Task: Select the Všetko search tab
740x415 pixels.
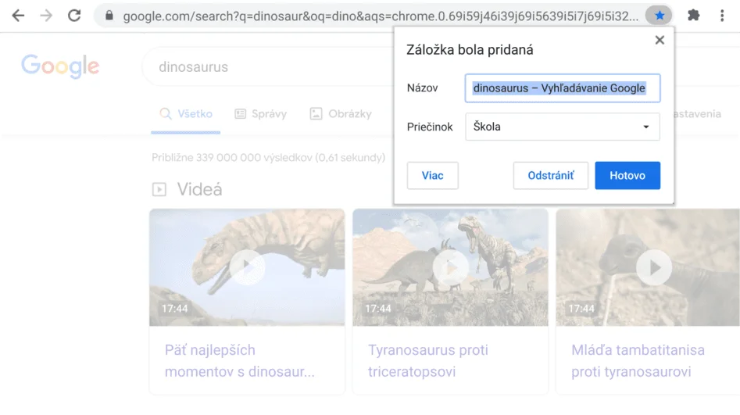Action: 186,114
